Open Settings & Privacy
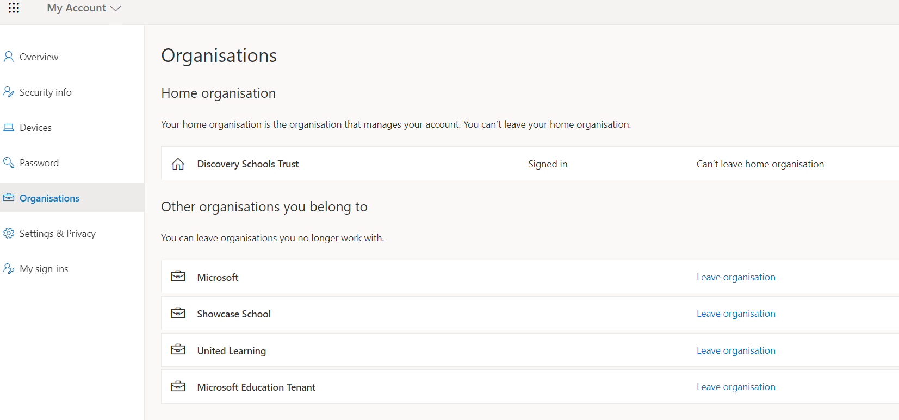The width and height of the screenshot is (899, 420). 58,234
